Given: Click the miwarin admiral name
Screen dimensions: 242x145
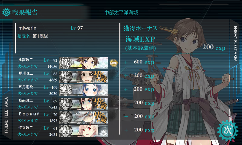Looking at the screenshot, I should (x=27, y=28).
